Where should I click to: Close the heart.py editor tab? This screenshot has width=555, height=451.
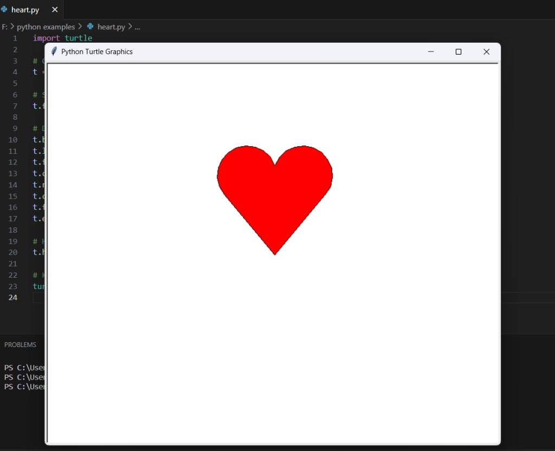[55, 10]
